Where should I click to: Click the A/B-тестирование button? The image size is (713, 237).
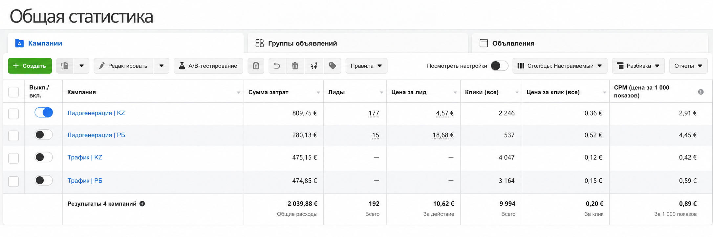(208, 66)
